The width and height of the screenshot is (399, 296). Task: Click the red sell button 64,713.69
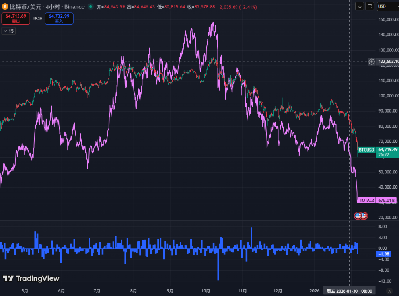pyautogui.click(x=16, y=18)
